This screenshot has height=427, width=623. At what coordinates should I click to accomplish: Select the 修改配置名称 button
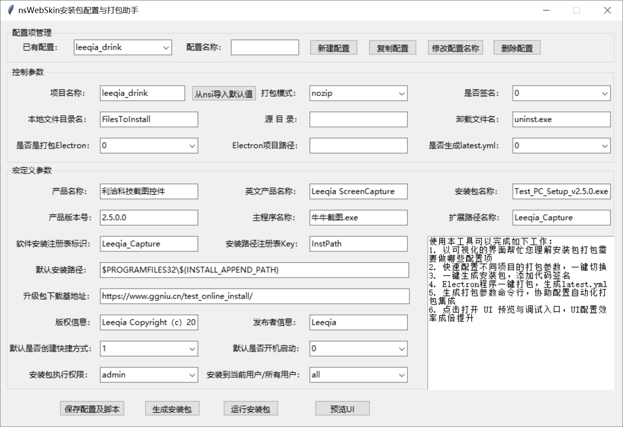pyautogui.click(x=455, y=48)
